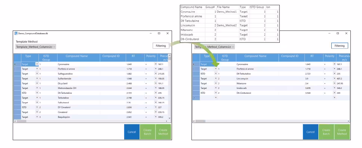Open Type dropdown for Metronidazole-OH row
This screenshot has height=148, width=362.
pyautogui.click(x=37, y=88)
